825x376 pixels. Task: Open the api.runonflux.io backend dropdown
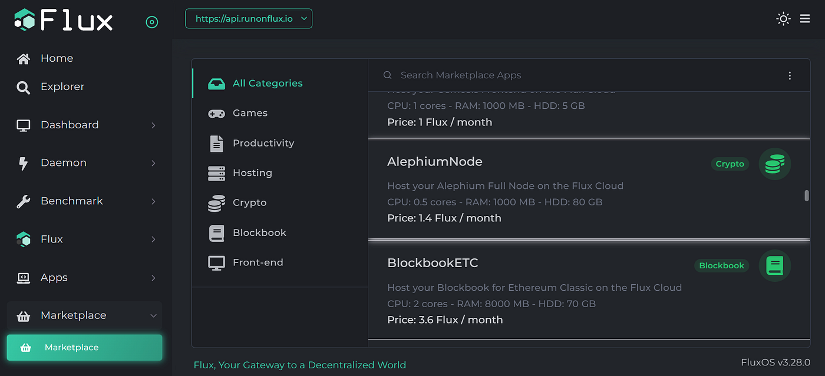[249, 18]
